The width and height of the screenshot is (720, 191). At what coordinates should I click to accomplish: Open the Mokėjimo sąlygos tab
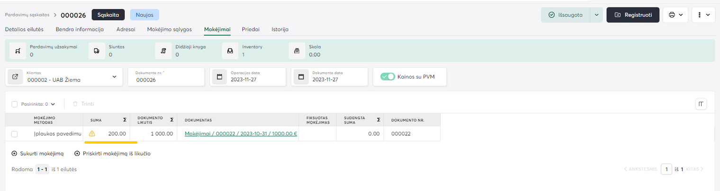(x=170, y=29)
